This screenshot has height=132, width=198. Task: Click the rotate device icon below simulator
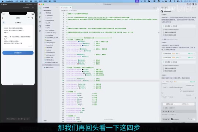click(25, 119)
